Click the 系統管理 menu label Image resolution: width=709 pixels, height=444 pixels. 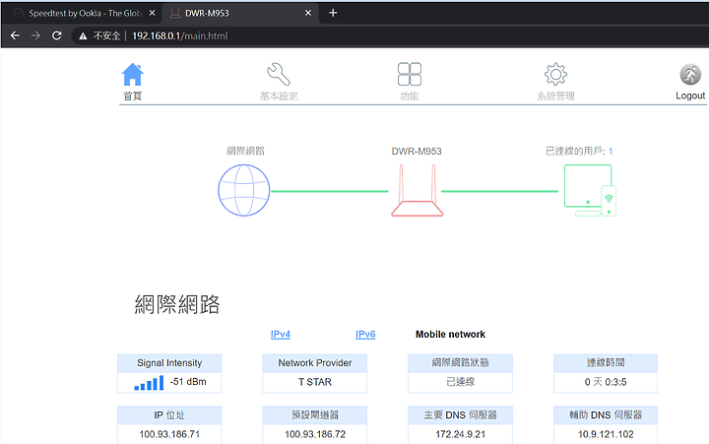click(x=555, y=95)
